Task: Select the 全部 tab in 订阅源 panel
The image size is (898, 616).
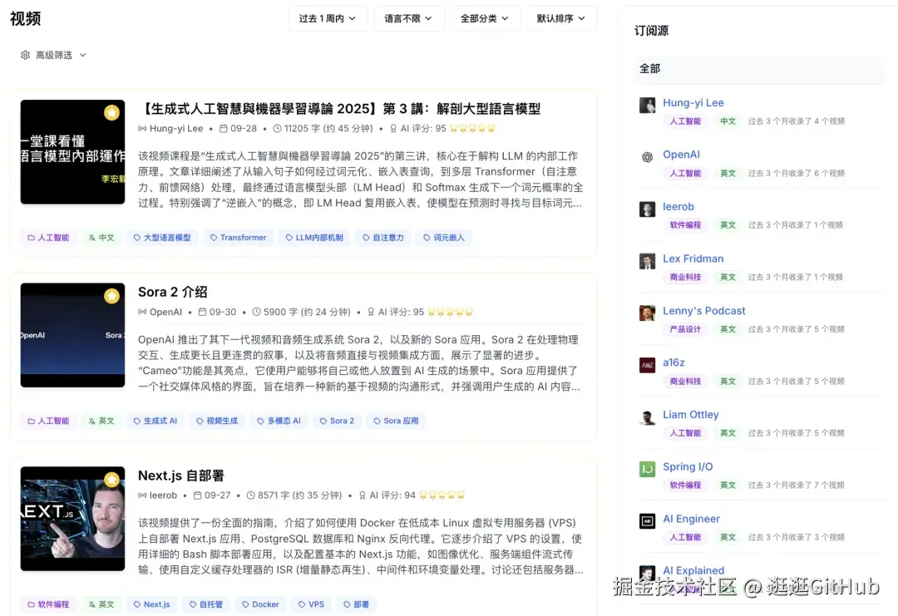Action: tap(649, 71)
